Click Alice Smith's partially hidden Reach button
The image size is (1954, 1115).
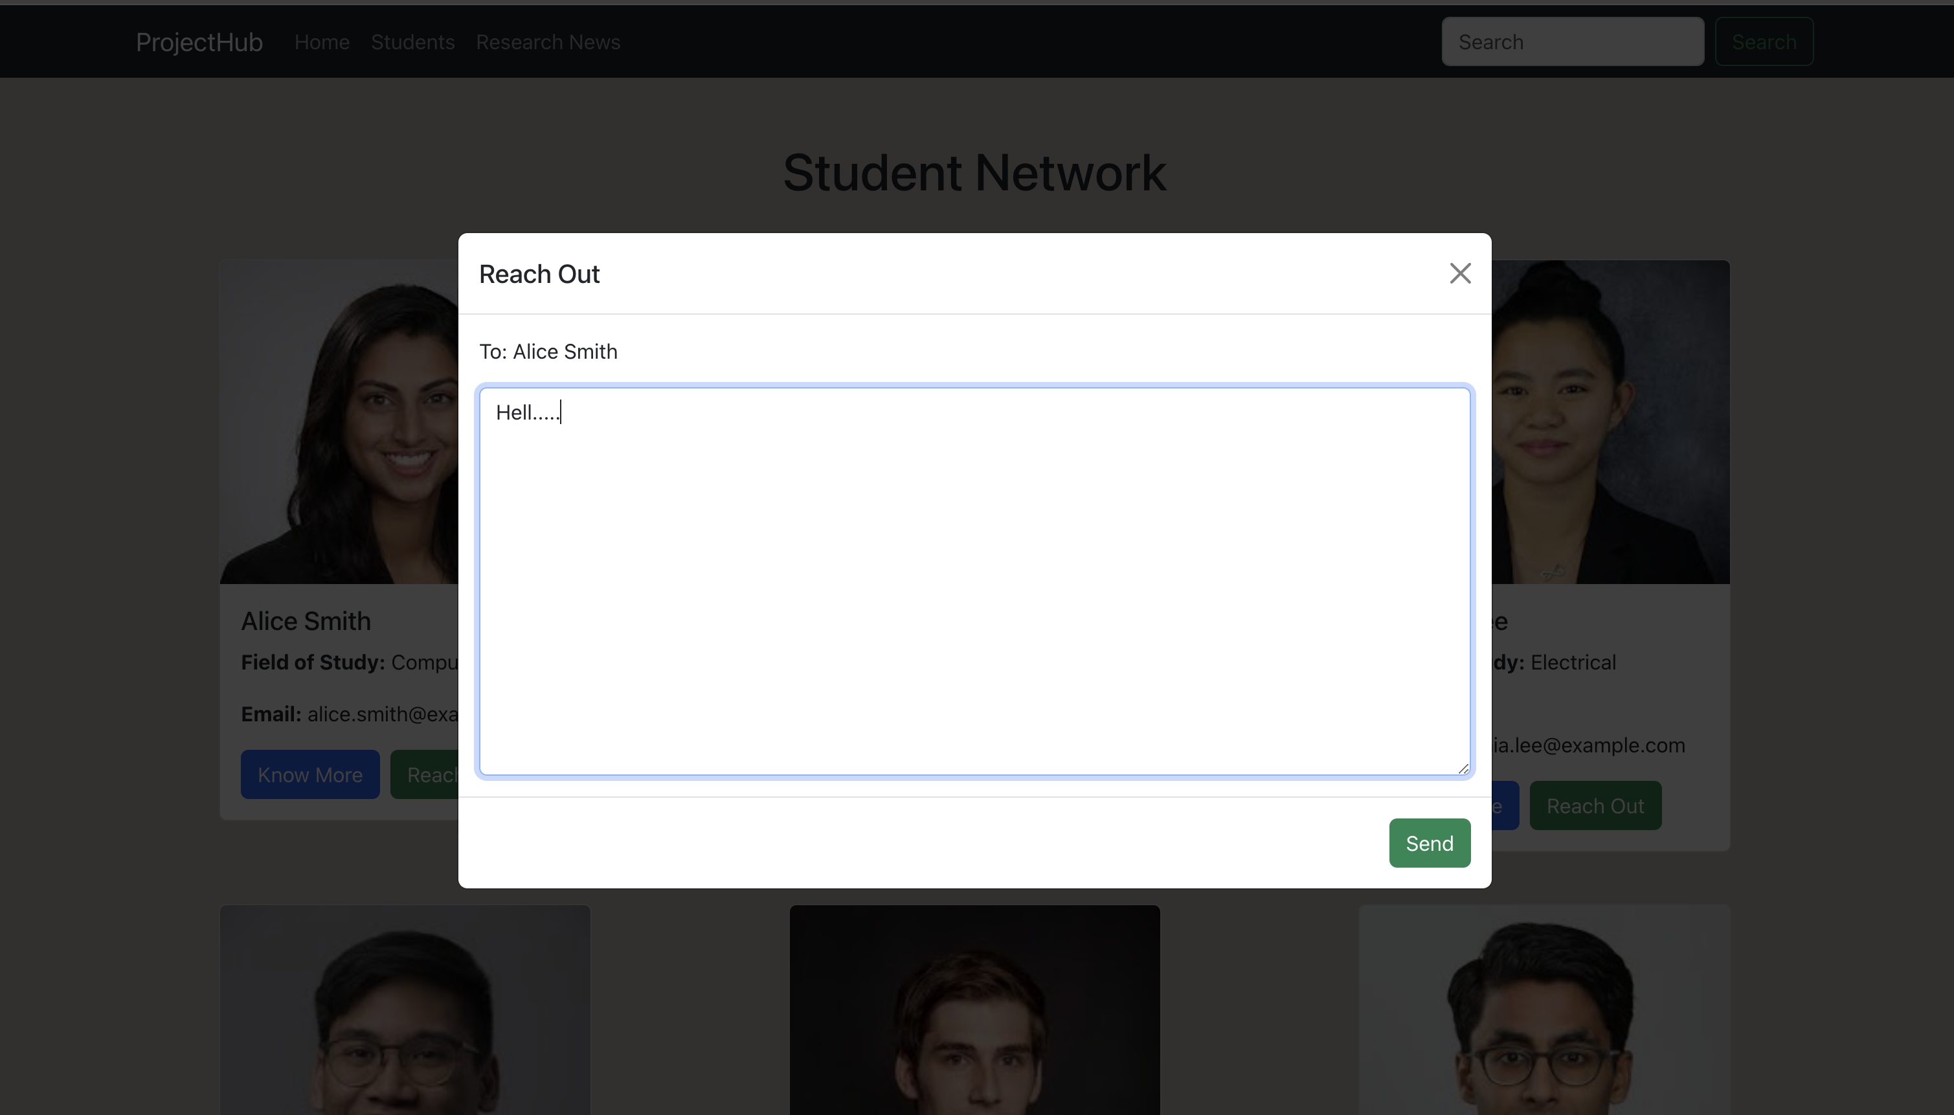(x=425, y=775)
